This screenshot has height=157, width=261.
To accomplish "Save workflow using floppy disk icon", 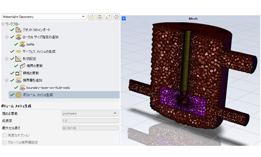I will click(100, 17).
